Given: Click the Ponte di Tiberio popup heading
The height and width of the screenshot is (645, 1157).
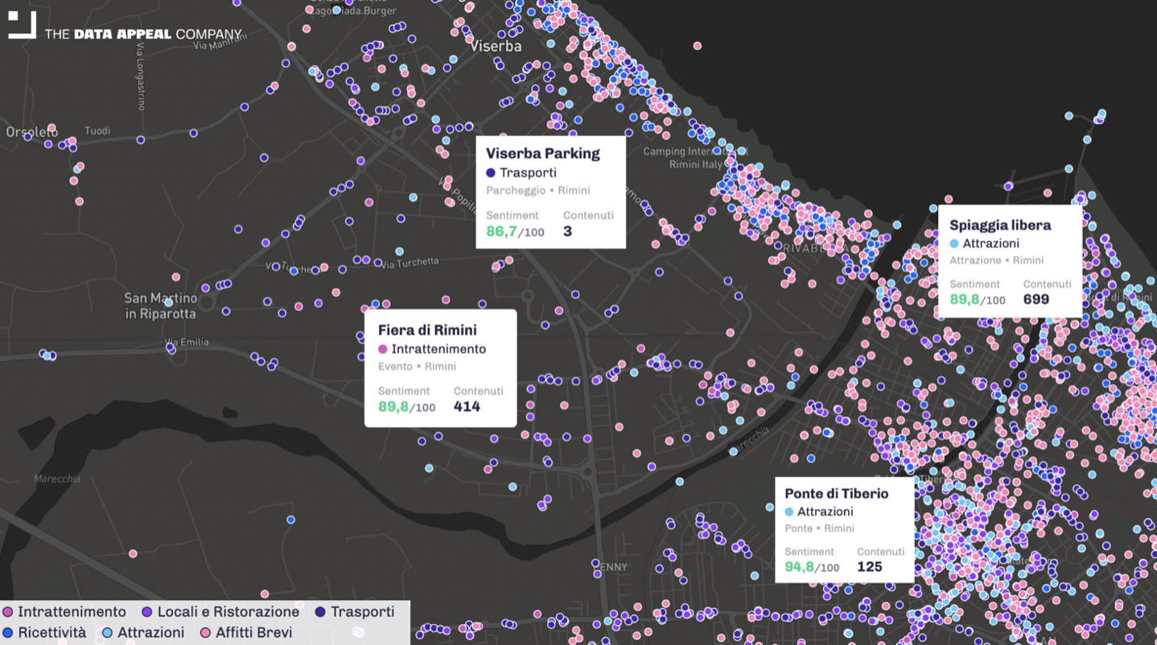Looking at the screenshot, I should (836, 494).
